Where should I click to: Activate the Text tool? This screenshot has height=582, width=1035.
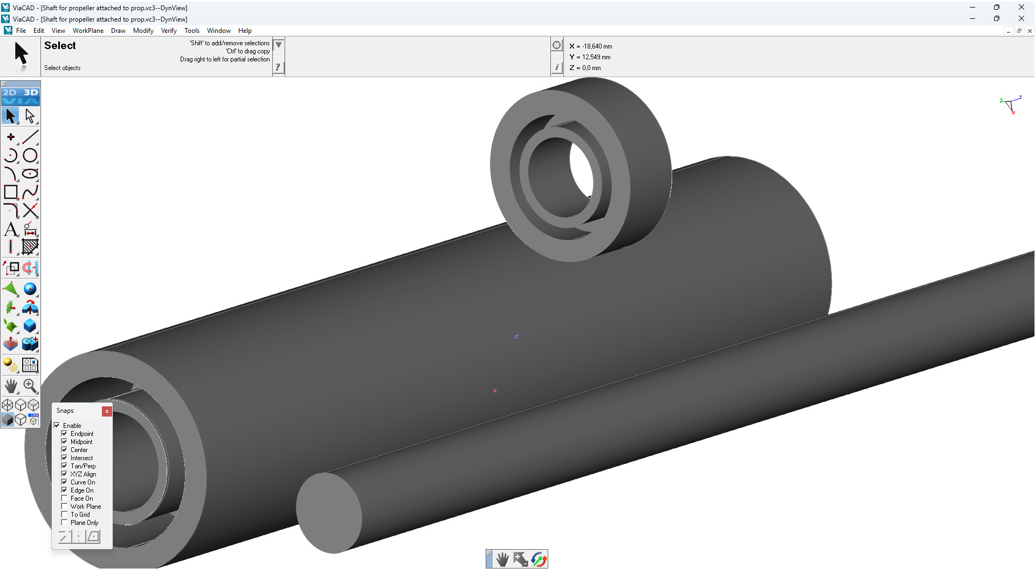click(11, 230)
